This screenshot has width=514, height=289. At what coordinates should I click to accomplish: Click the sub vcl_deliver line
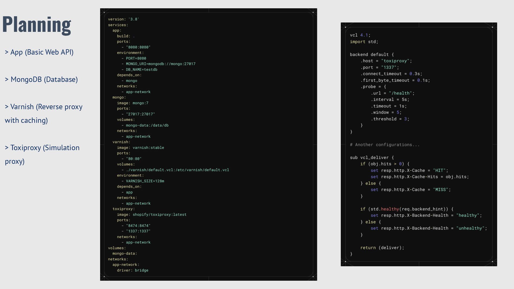click(x=372, y=158)
